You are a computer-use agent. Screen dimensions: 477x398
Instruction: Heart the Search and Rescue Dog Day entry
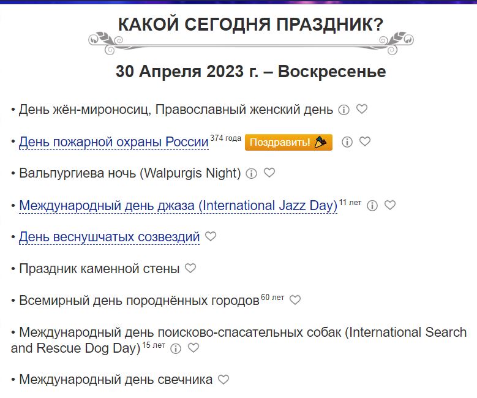(x=193, y=348)
